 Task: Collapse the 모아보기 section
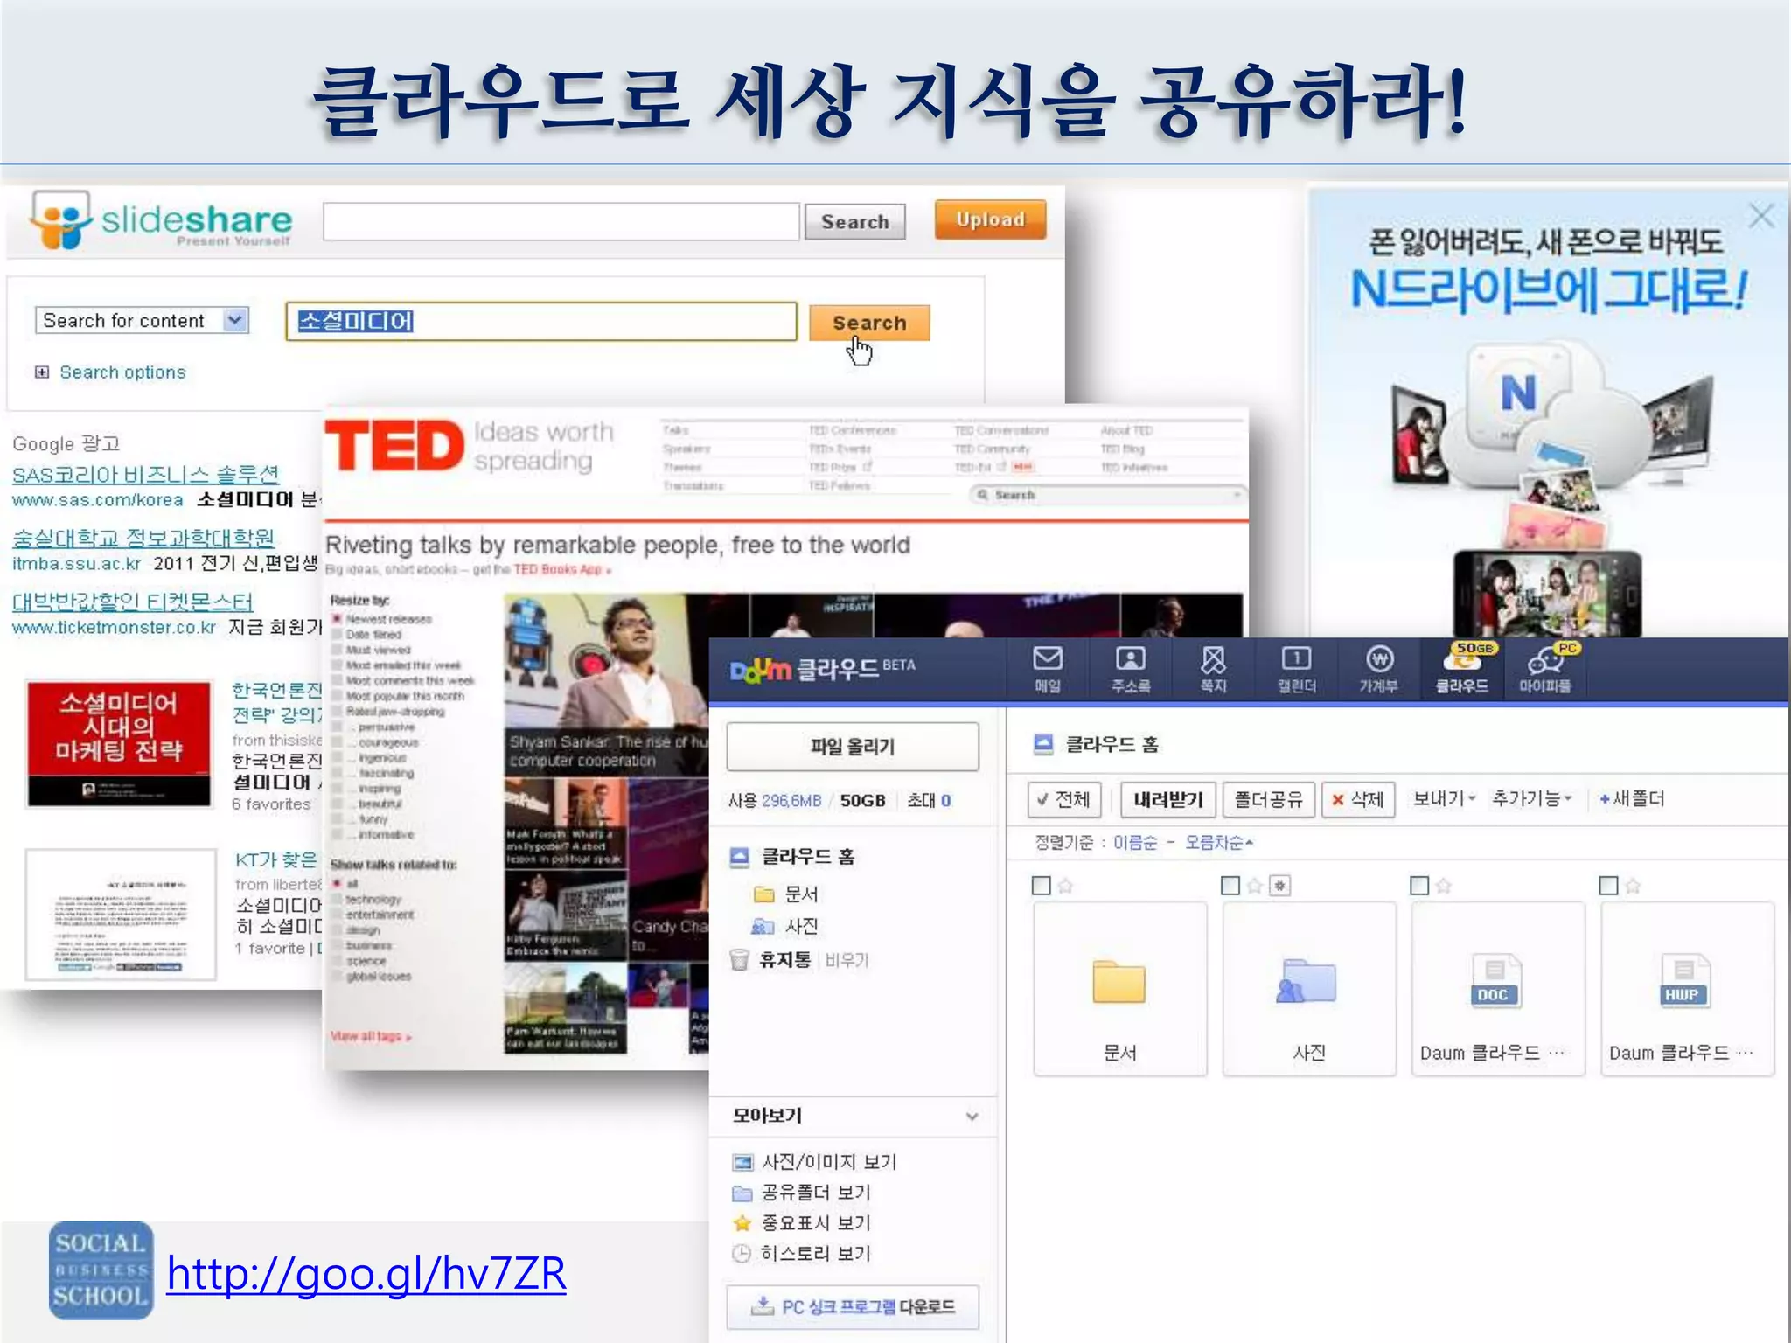point(972,1117)
